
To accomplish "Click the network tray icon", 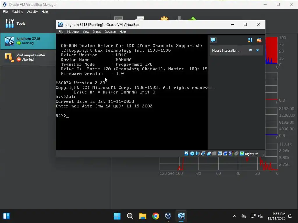I will pos(253,216).
